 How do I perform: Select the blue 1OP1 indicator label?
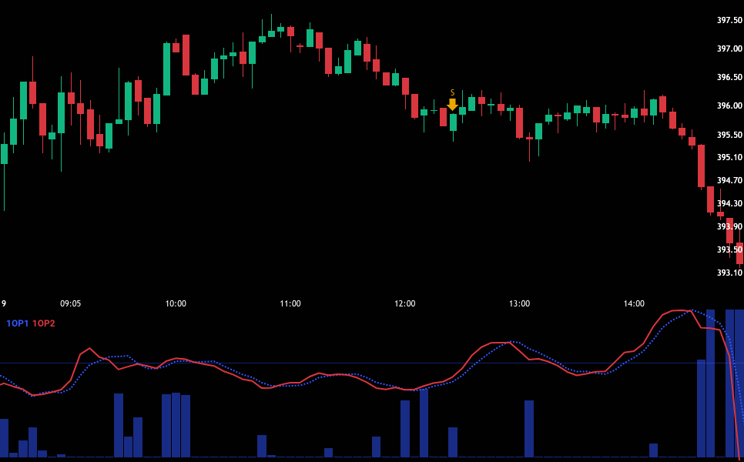pyautogui.click(x=17, y=323)
